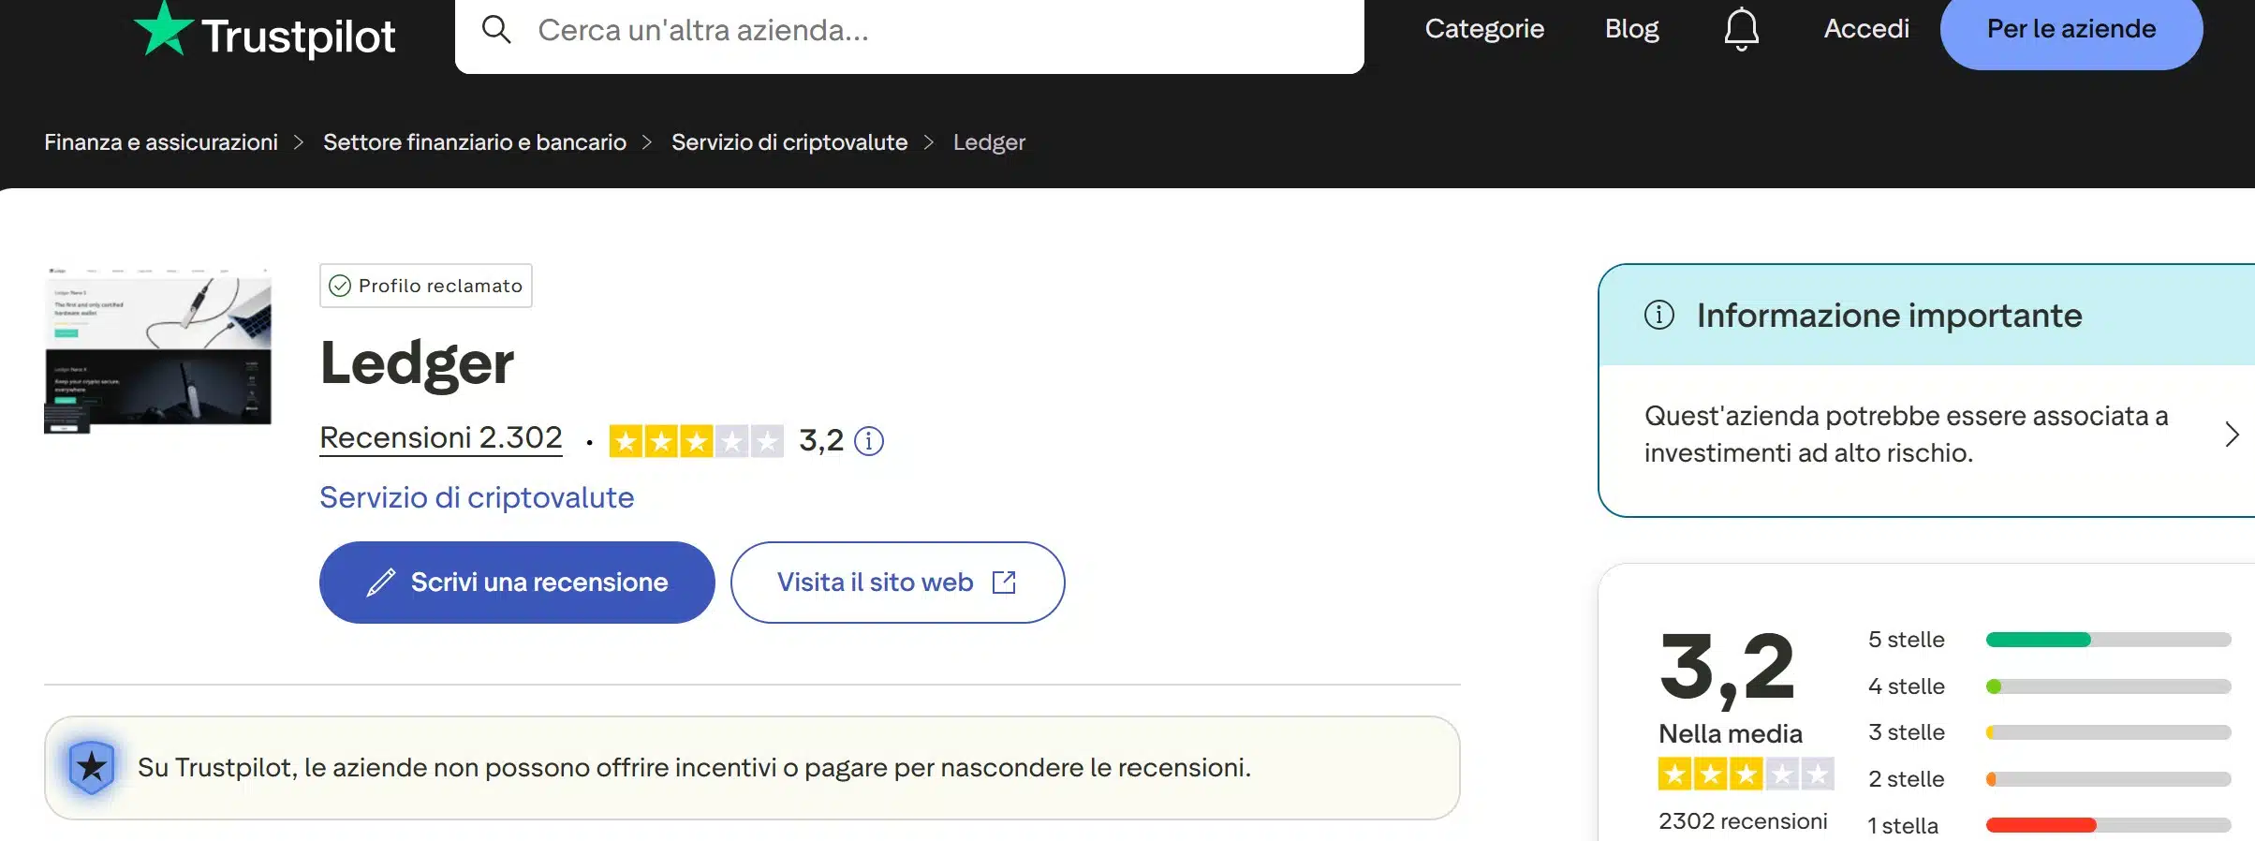Click the checkmark in the Profilo reclamato badge
Image resolution: width=2255 pixels, height=841 pixels.
pyautogui.click(x=340, y=286)
